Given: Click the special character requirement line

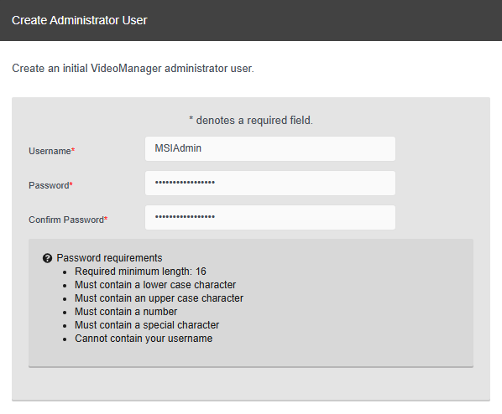Looking at the screenshot, I should pyautogui.click(x=147, y=325).
